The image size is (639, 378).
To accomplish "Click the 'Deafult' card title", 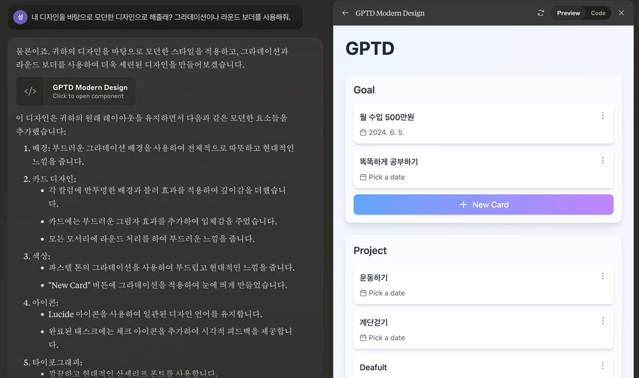I will [x=373, y=367].
